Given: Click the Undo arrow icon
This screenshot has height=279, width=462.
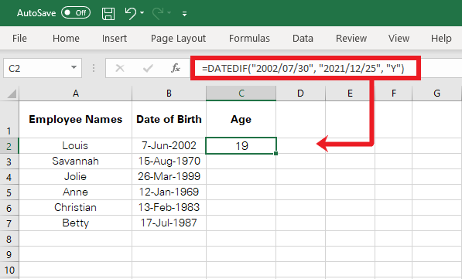Looking at the screenshot, I should pos(131,13).
